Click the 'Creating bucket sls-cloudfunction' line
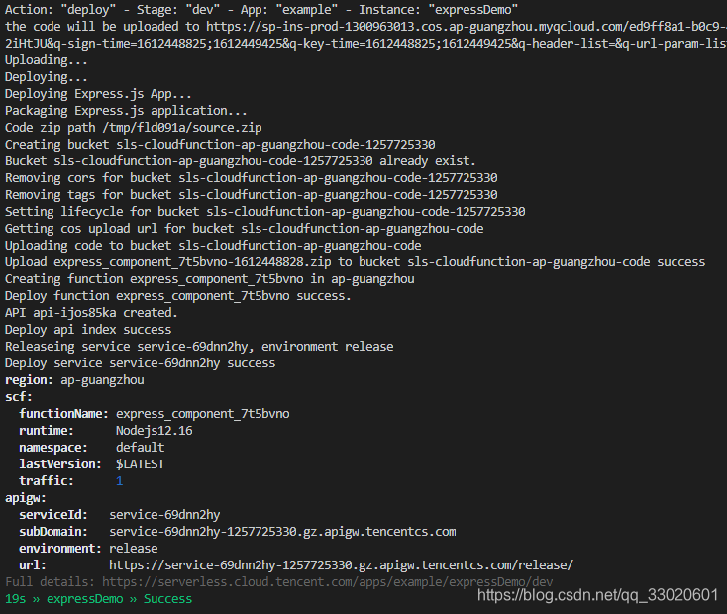Image resolution: width=727 pixels, height=614 pixels. (x=220, y=145)
